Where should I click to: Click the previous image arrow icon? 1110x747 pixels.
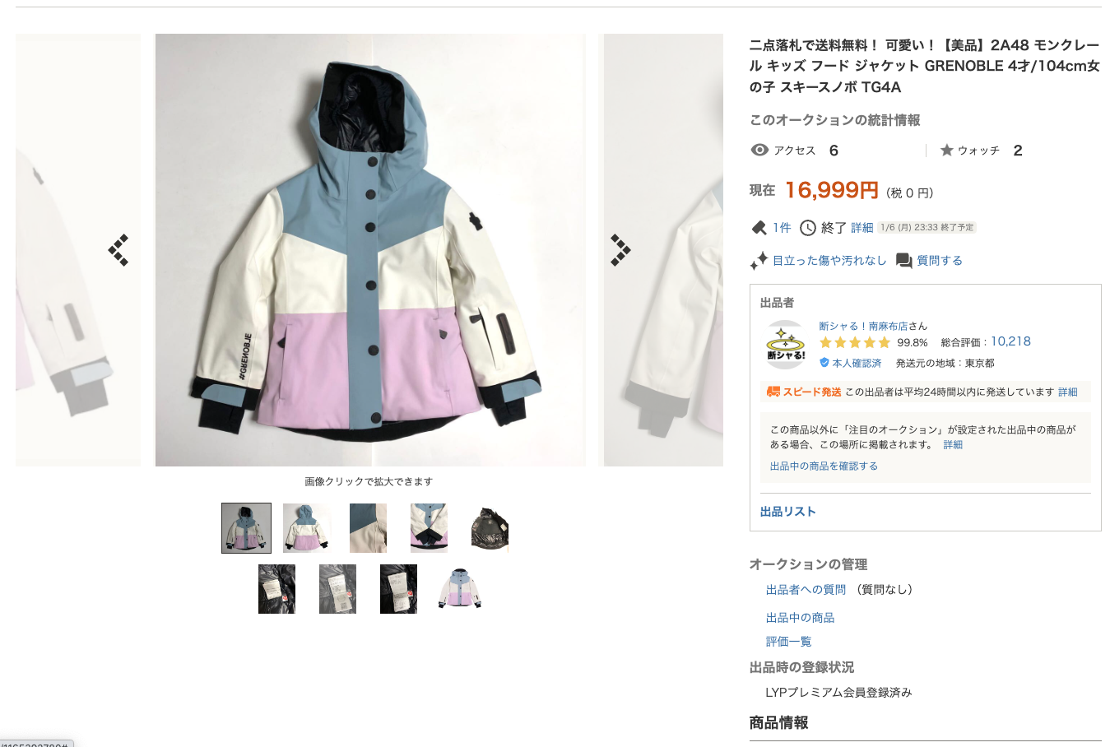pos(118,250)
